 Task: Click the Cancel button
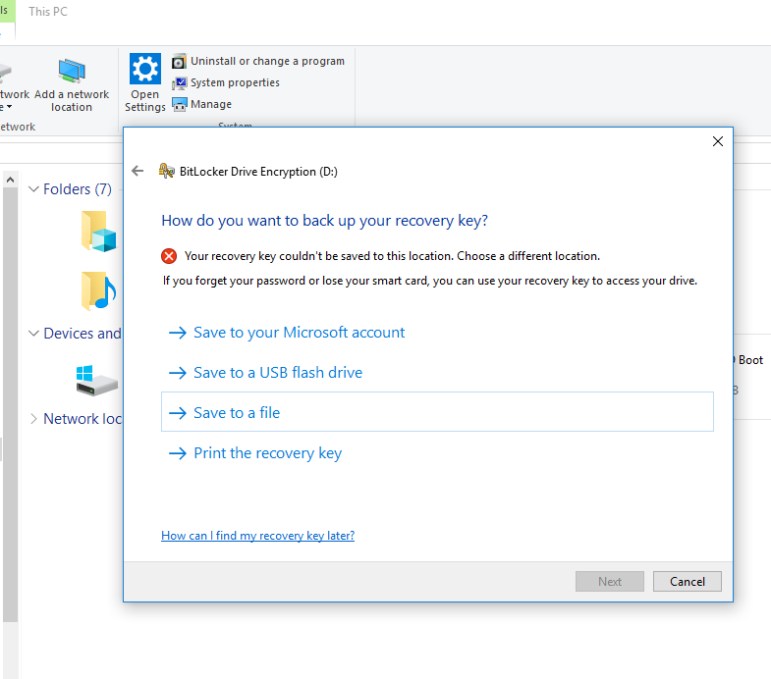(687, 581)
